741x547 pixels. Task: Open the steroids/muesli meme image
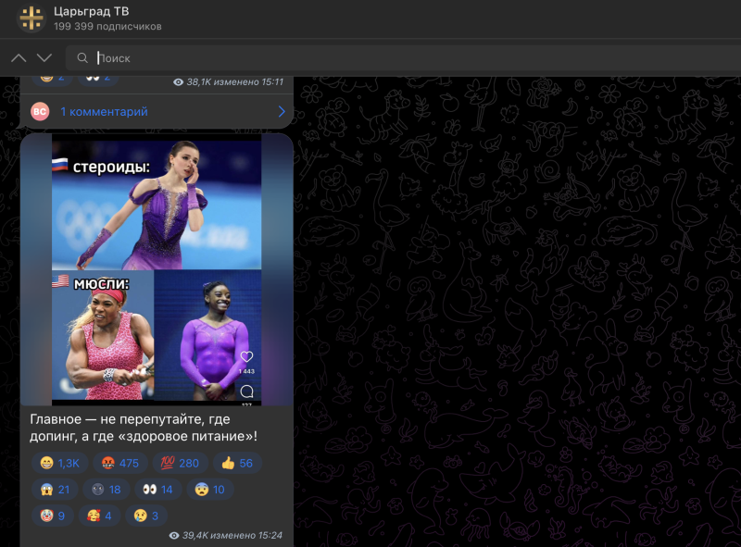[x=156, y=268]
